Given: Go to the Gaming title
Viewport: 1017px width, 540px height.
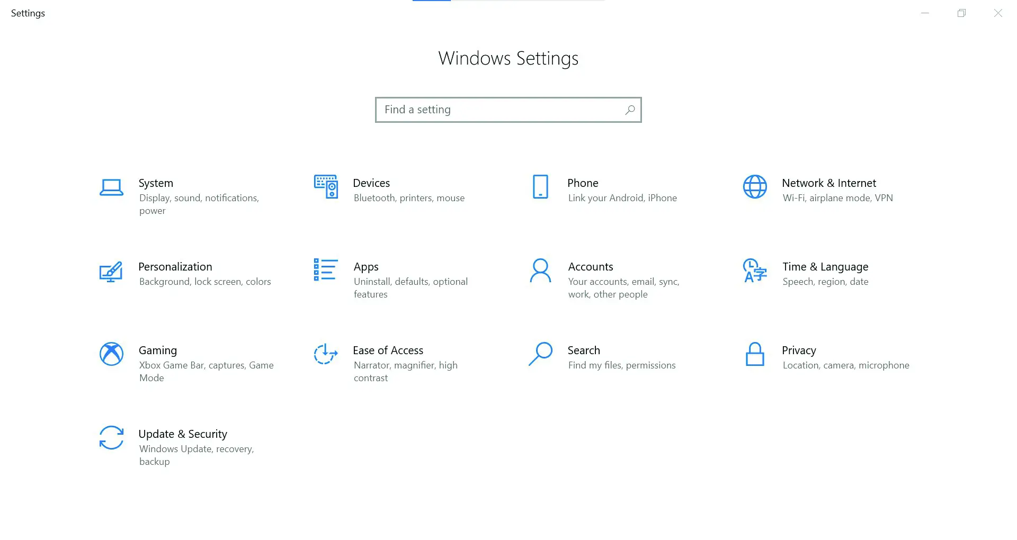Looking at the screenshot, I should pyautogui.click(x=158, y=350).
